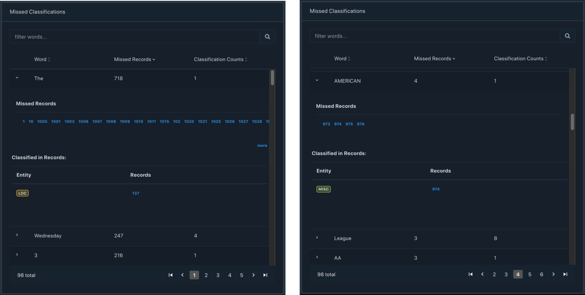Collapse the AMERICAN row
The width and height of the screenshot is (585, 295).
(x=317, y=80)
